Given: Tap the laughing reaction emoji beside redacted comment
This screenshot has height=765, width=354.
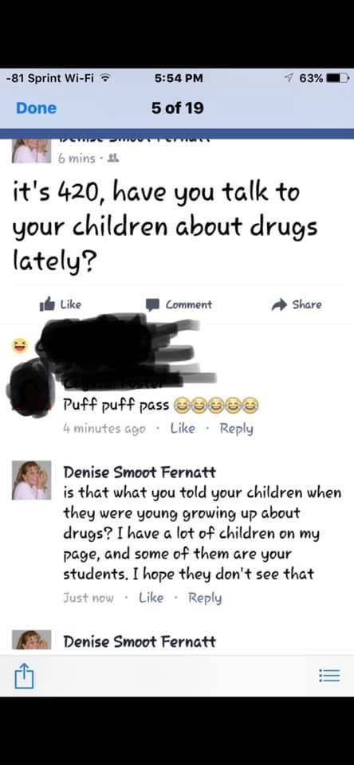Looking at the screenshot, I should (19, 347).
